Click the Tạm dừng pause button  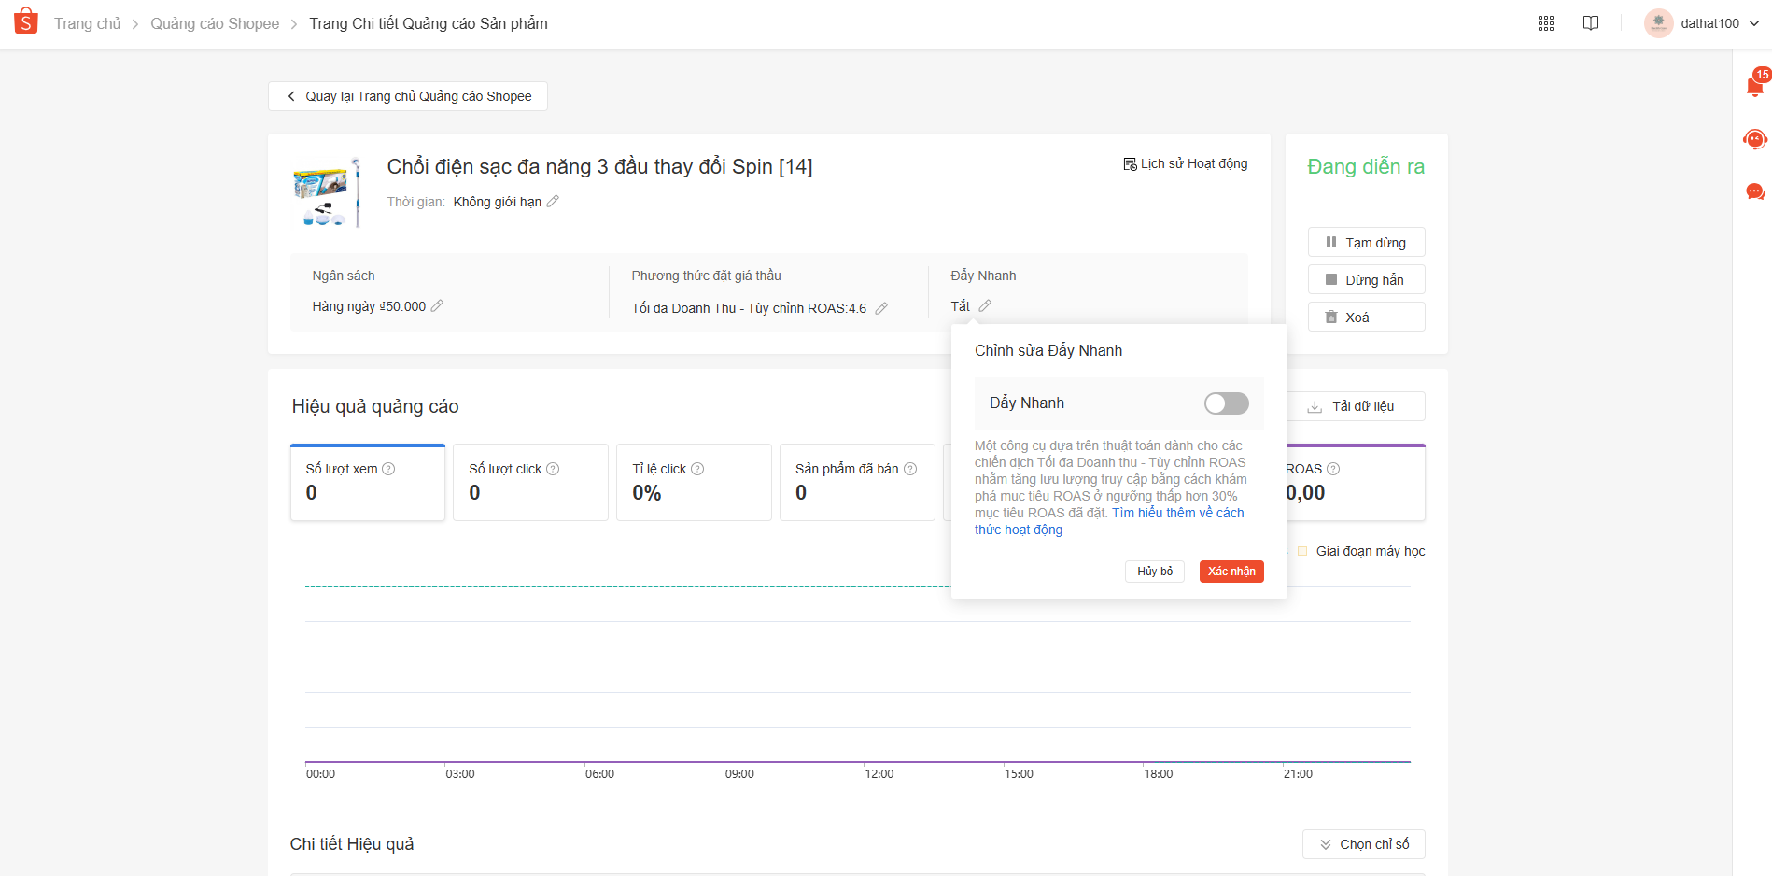[x=1366, y=243]
